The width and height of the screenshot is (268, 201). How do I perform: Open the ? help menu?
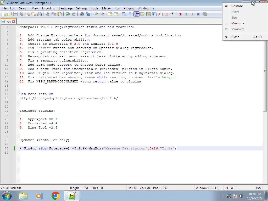pos(153,8)
